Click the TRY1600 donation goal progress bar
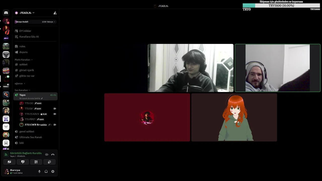The height and width of the screenshot is (181, 322). click(281, 6)
